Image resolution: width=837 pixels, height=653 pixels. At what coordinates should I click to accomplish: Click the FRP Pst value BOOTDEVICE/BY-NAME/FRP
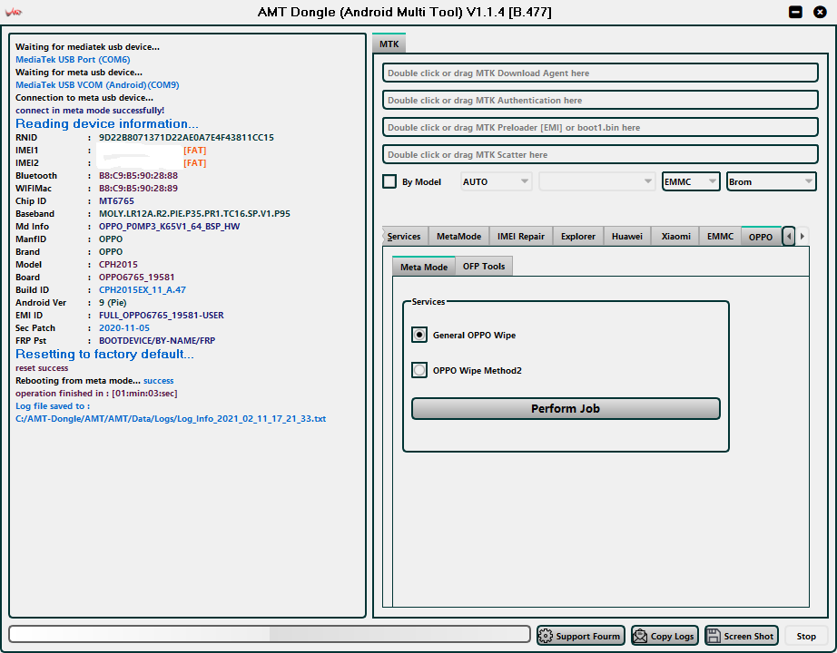click(157, 341)
